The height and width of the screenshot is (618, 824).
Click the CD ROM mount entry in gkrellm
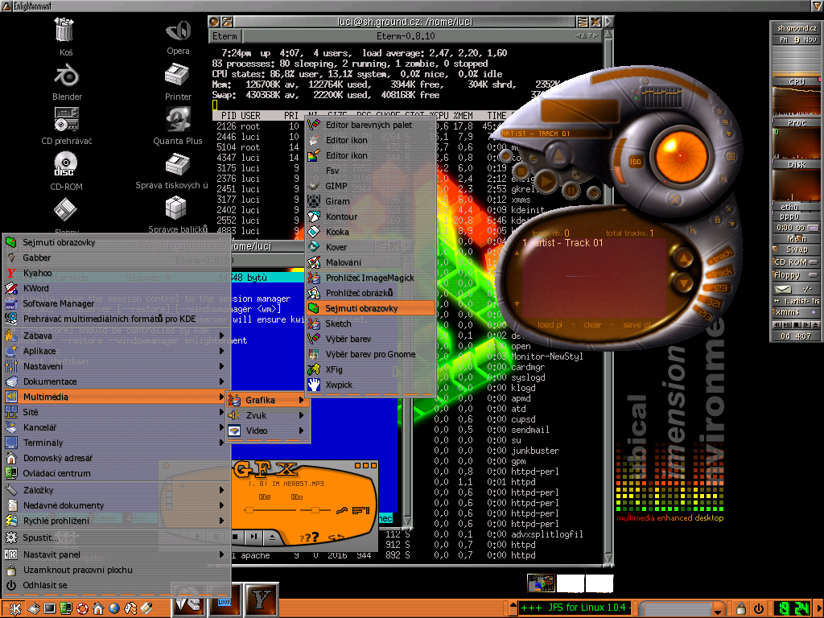click(x=796, y=262)
